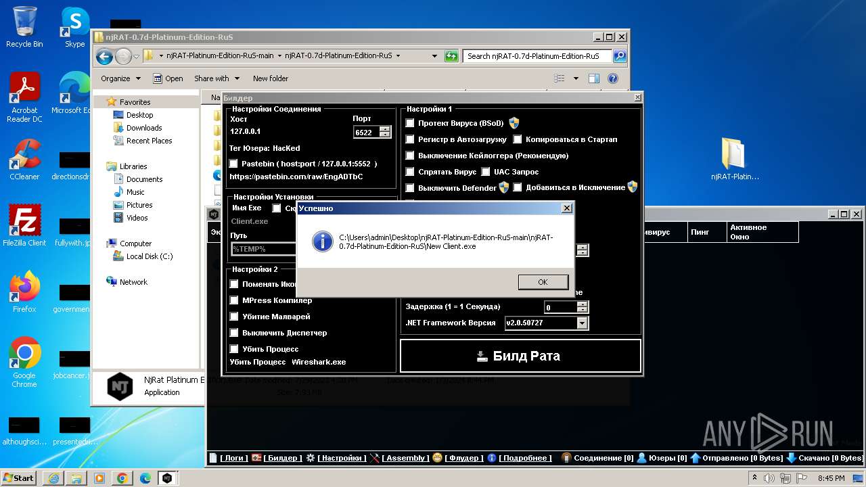866x487 pixels.
Task: Open the Подробнее menu item
Action: pos(526,458)
